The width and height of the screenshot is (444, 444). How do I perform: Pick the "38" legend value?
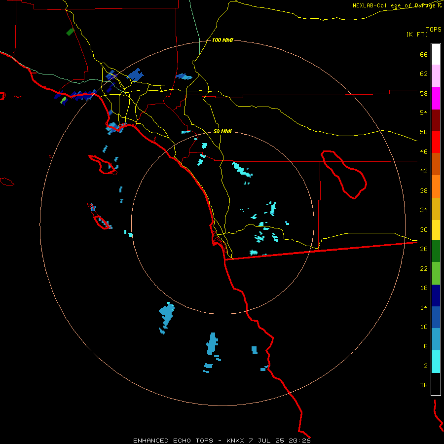coord(424,190)
